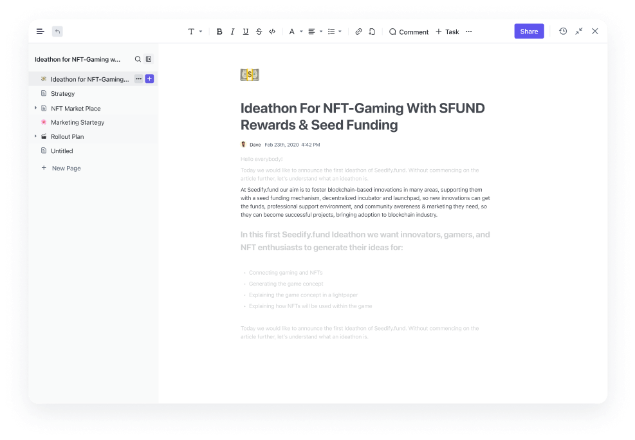
Task: Open the options menu for the Ideathon page
Action: pos(138,78)
